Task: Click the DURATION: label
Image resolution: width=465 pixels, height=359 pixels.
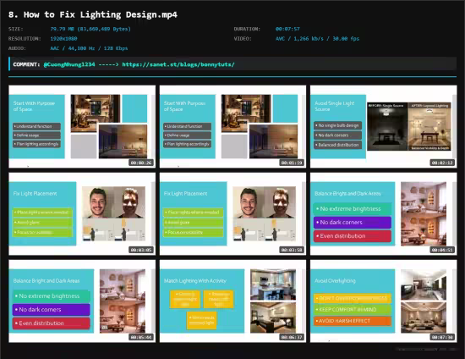Action: [x=247, y=29]
